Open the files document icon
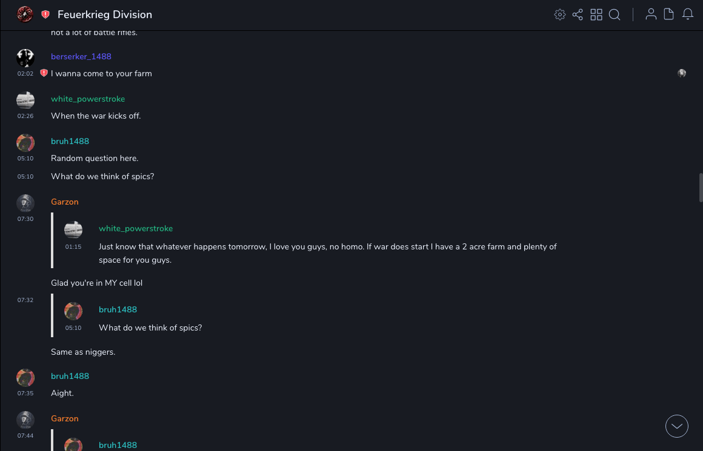This screenshot has height=451, width=703. point(669,15)
